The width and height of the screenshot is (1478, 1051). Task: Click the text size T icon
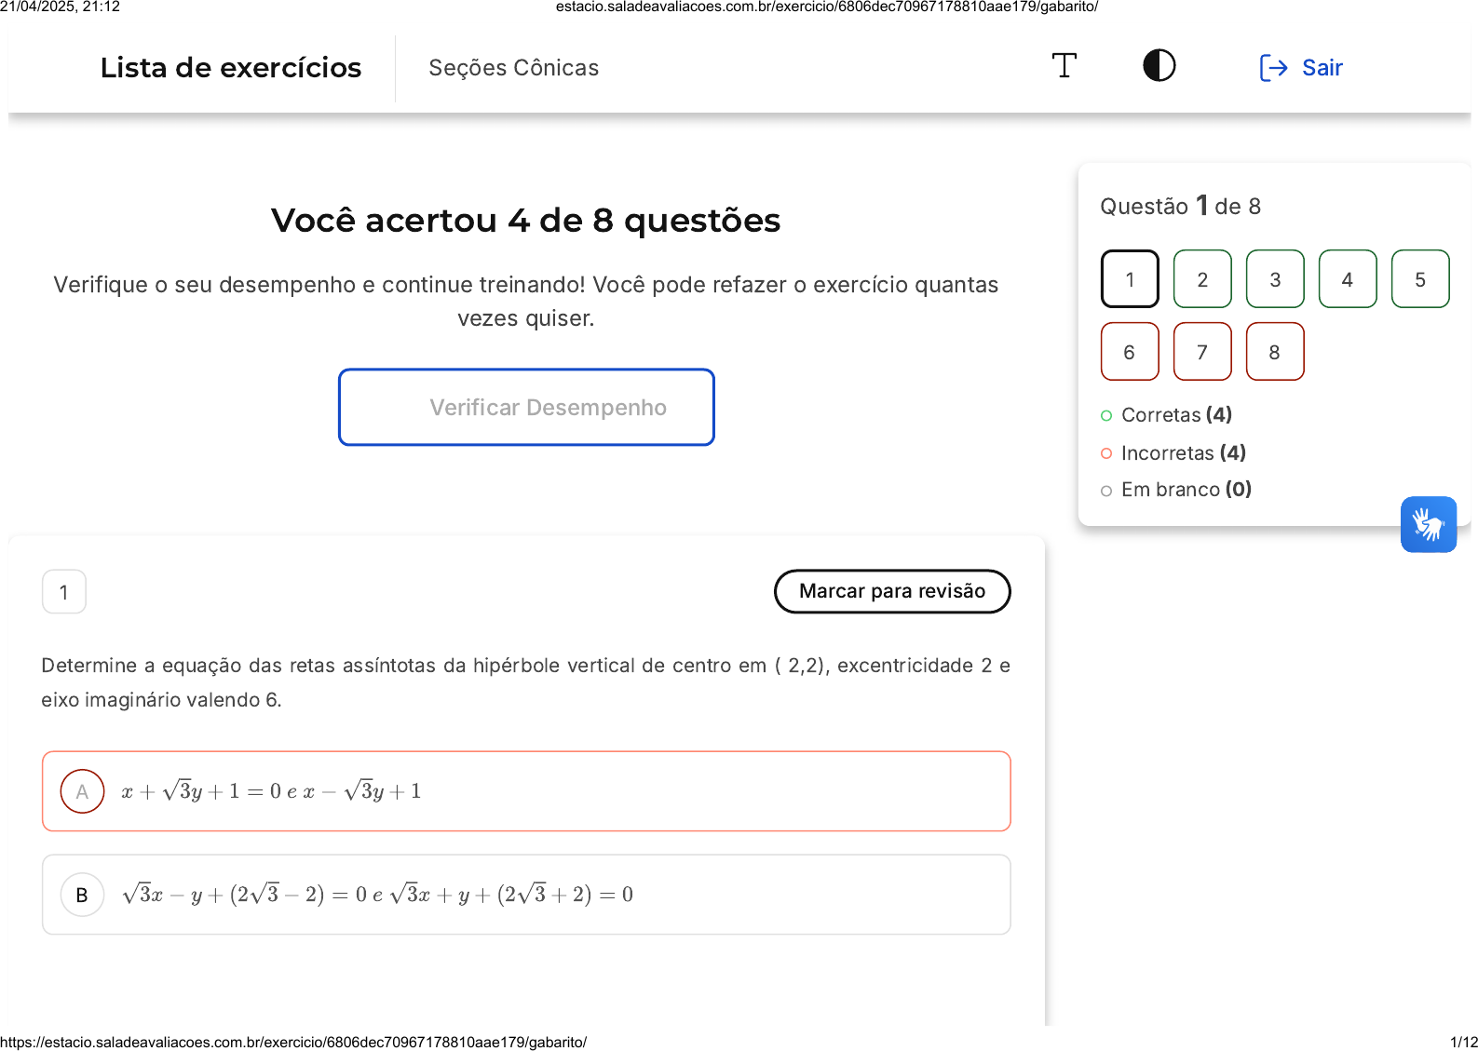[x=1064, y=66]
